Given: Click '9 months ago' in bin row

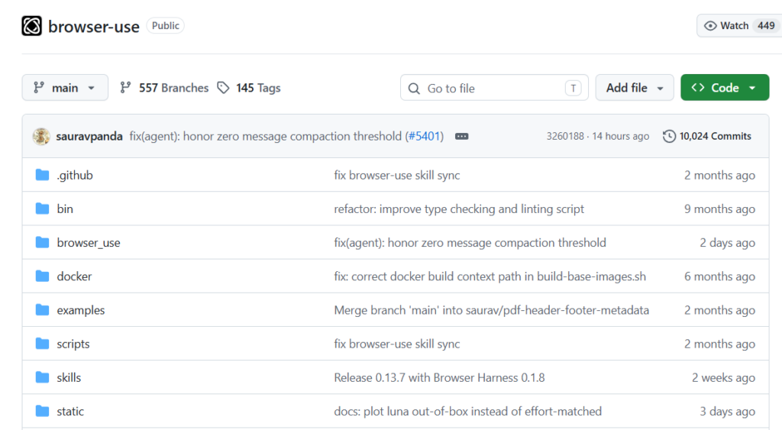Looking at the screenshot, I should 719,209.
